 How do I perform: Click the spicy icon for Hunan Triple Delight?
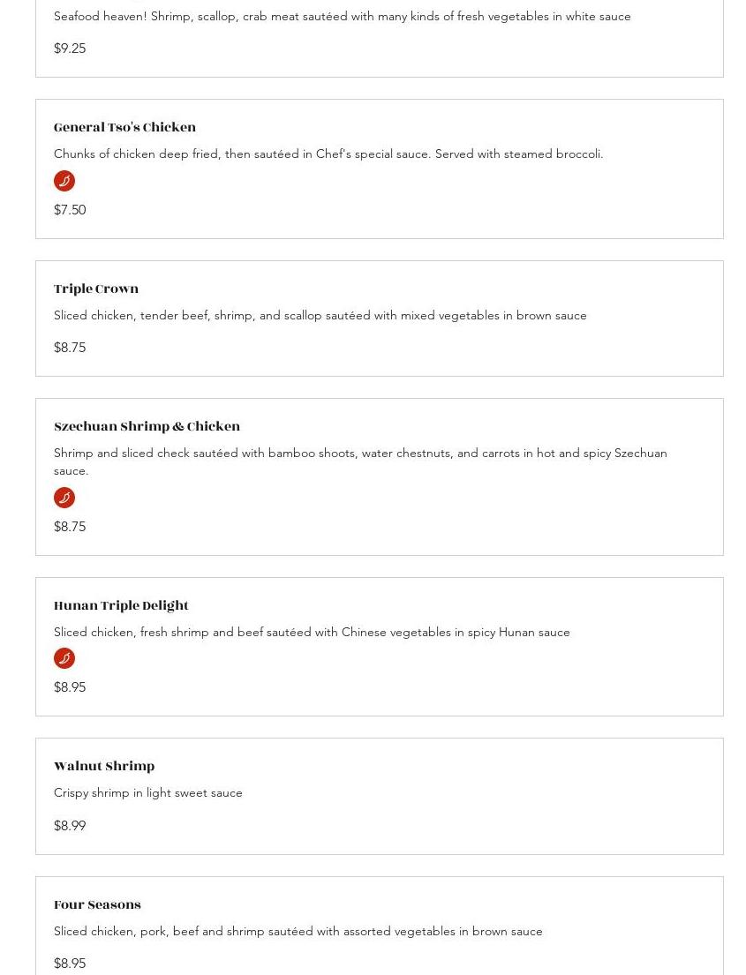pyautogui.click(x=64, y=658)
